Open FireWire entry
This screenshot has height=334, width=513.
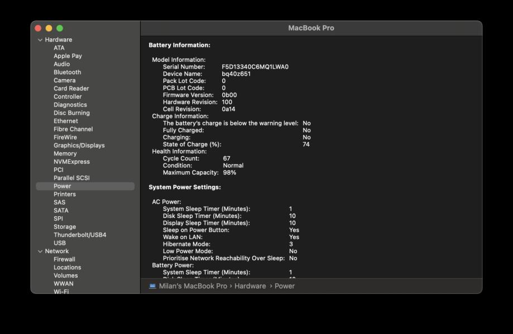(x=65, y=137)
